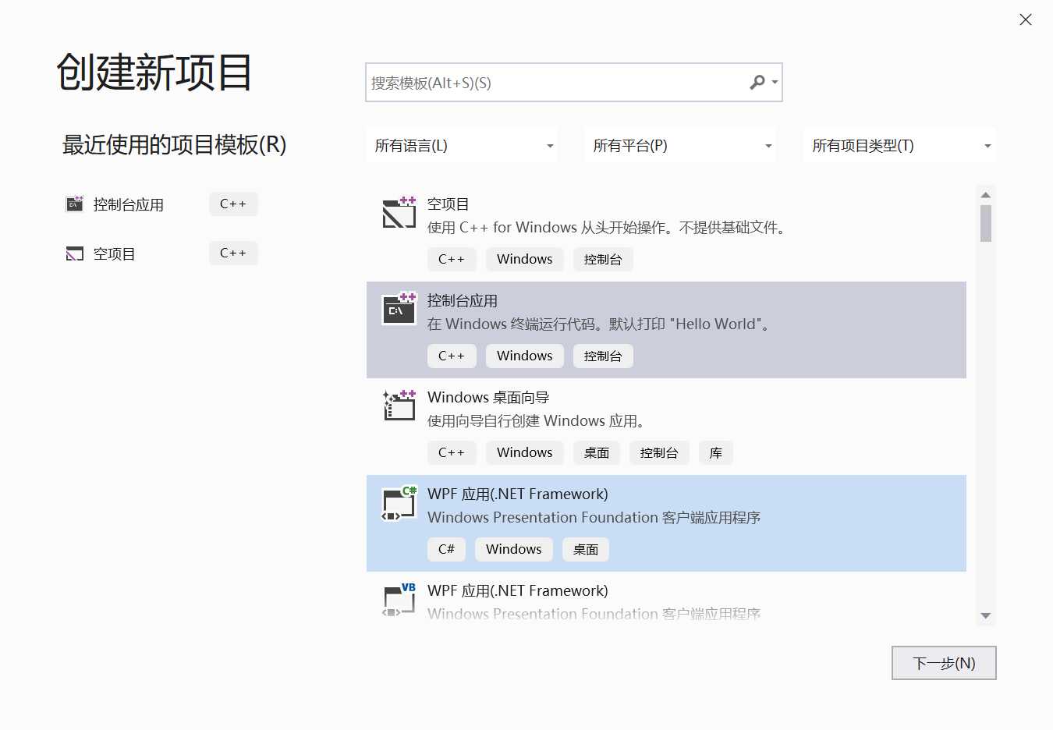Open the 所有平台 platform filter dropdown

pos(680,146)
